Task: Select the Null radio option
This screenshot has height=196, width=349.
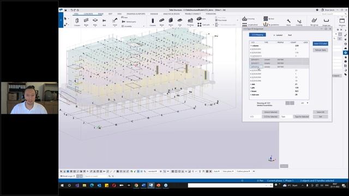Action: [288, 35]
